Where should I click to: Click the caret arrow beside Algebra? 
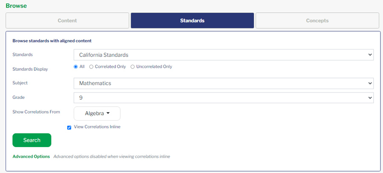(108, 113)
